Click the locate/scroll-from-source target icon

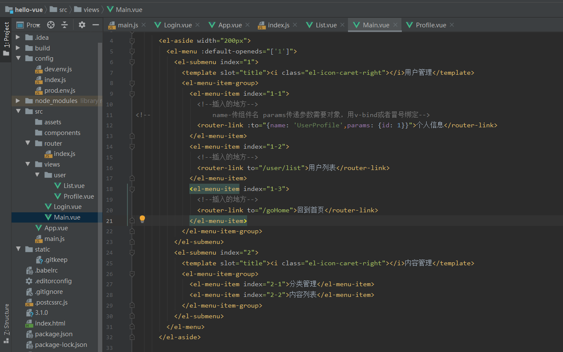click(51, 25)
